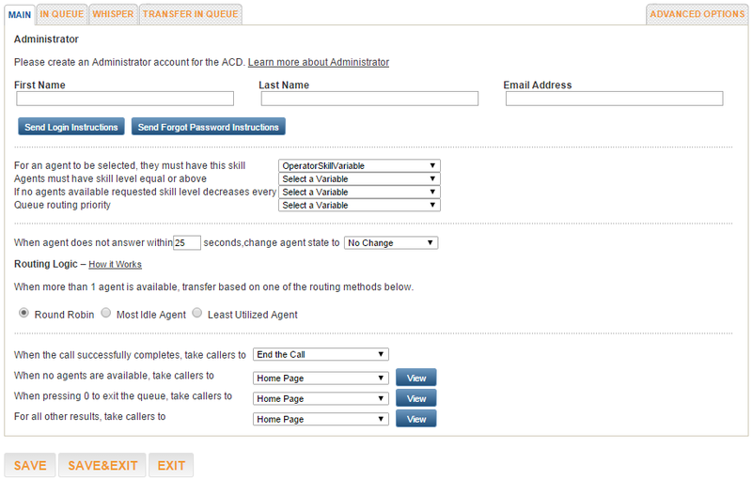Select Least Utilized Agent radio button
752x479 pixels.
(x=197, y=314)
